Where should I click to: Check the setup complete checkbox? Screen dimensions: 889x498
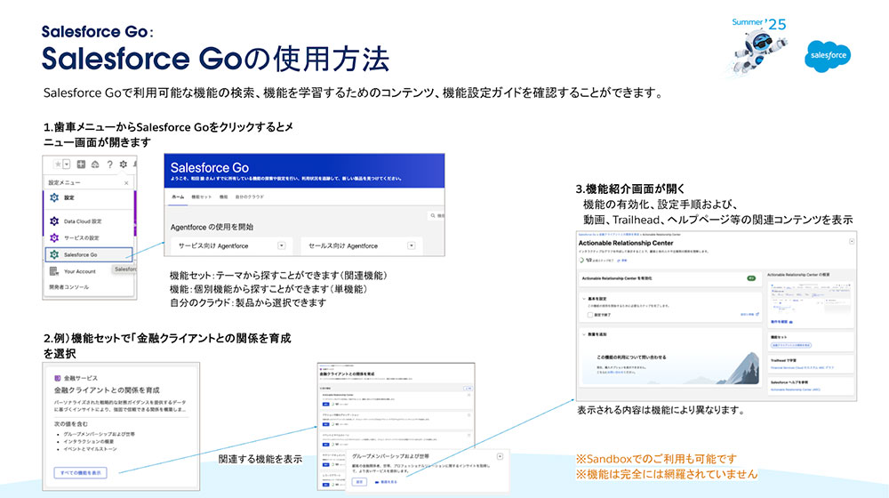(590, 315)
